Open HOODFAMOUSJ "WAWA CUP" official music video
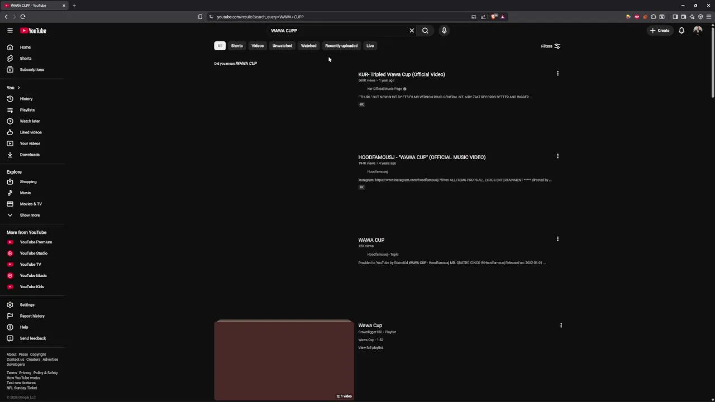The height and width of the screenshot is (402, 715). click(422, 157)
